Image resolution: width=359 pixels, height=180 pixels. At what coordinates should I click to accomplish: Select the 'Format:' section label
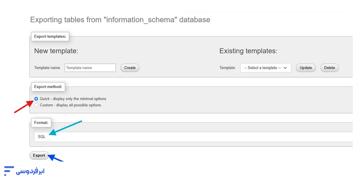41,123
